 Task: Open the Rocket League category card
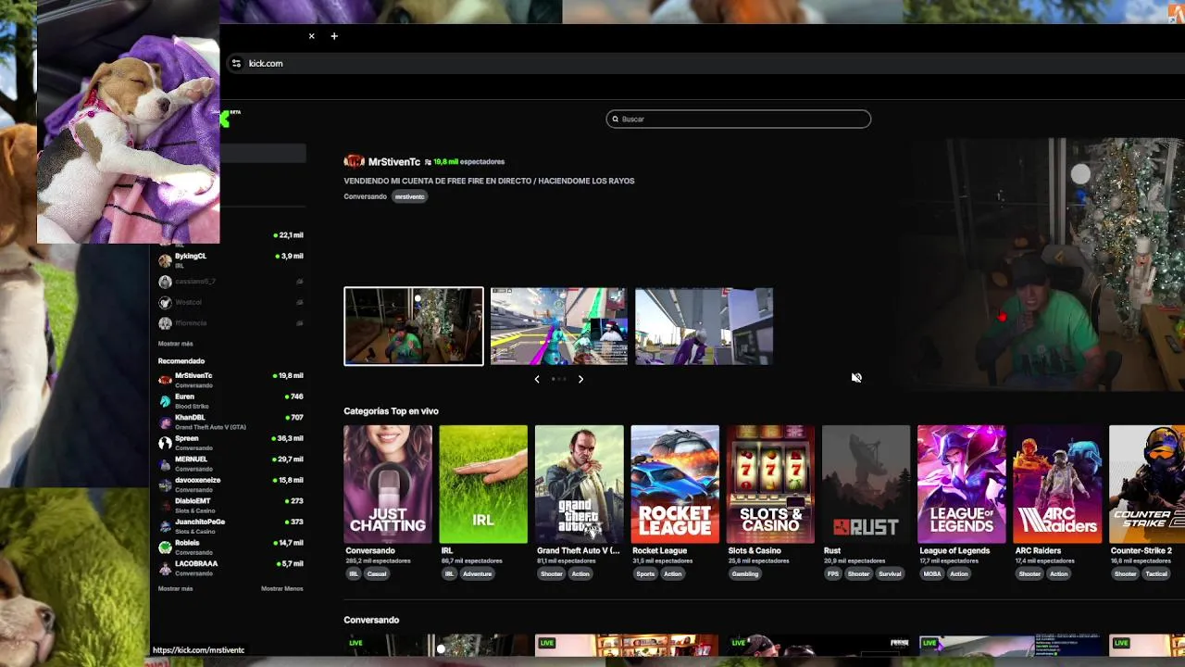coord(675,484)
